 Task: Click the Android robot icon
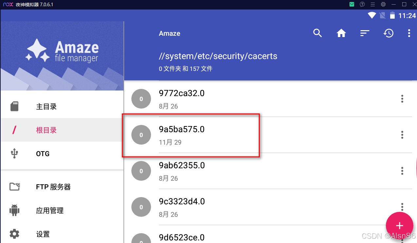[14, 211]
